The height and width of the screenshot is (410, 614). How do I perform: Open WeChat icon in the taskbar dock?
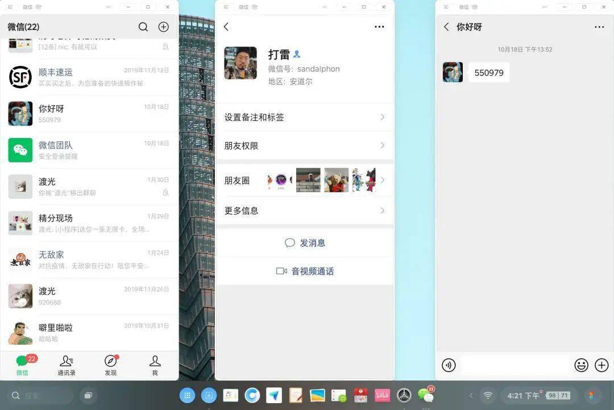(x=426, y=395)
